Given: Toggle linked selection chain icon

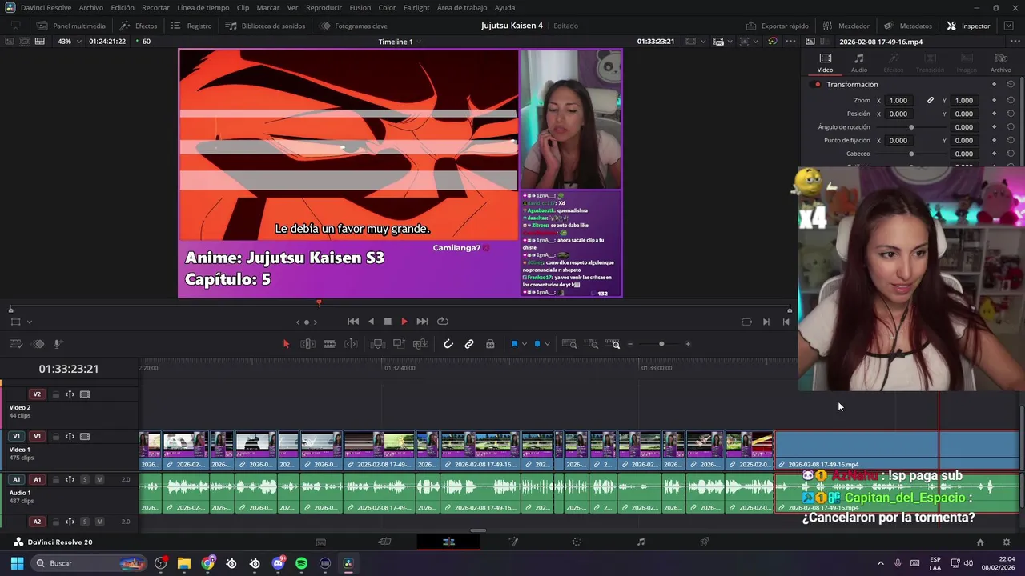Looking at the screenshot, I should click(x=469, y=344).
